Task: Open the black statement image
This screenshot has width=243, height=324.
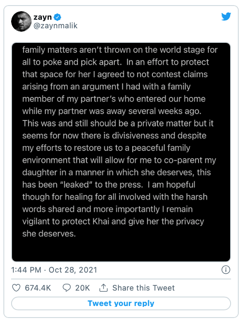Action: point(121,152)
